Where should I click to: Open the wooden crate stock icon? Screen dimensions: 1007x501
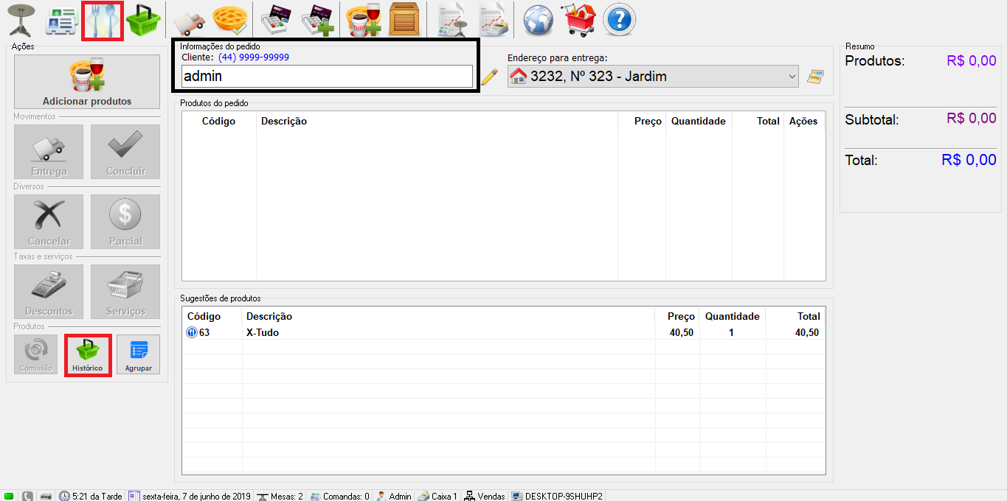[404, 21]
